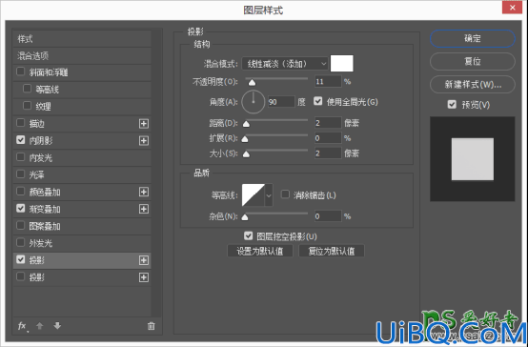Toggle the 图层挖空投影 checkbox
The height and width of the screenshot is (347, 528).
click(248, 235)
